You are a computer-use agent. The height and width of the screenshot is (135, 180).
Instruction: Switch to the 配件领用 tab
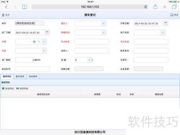(x=20, y=76)
